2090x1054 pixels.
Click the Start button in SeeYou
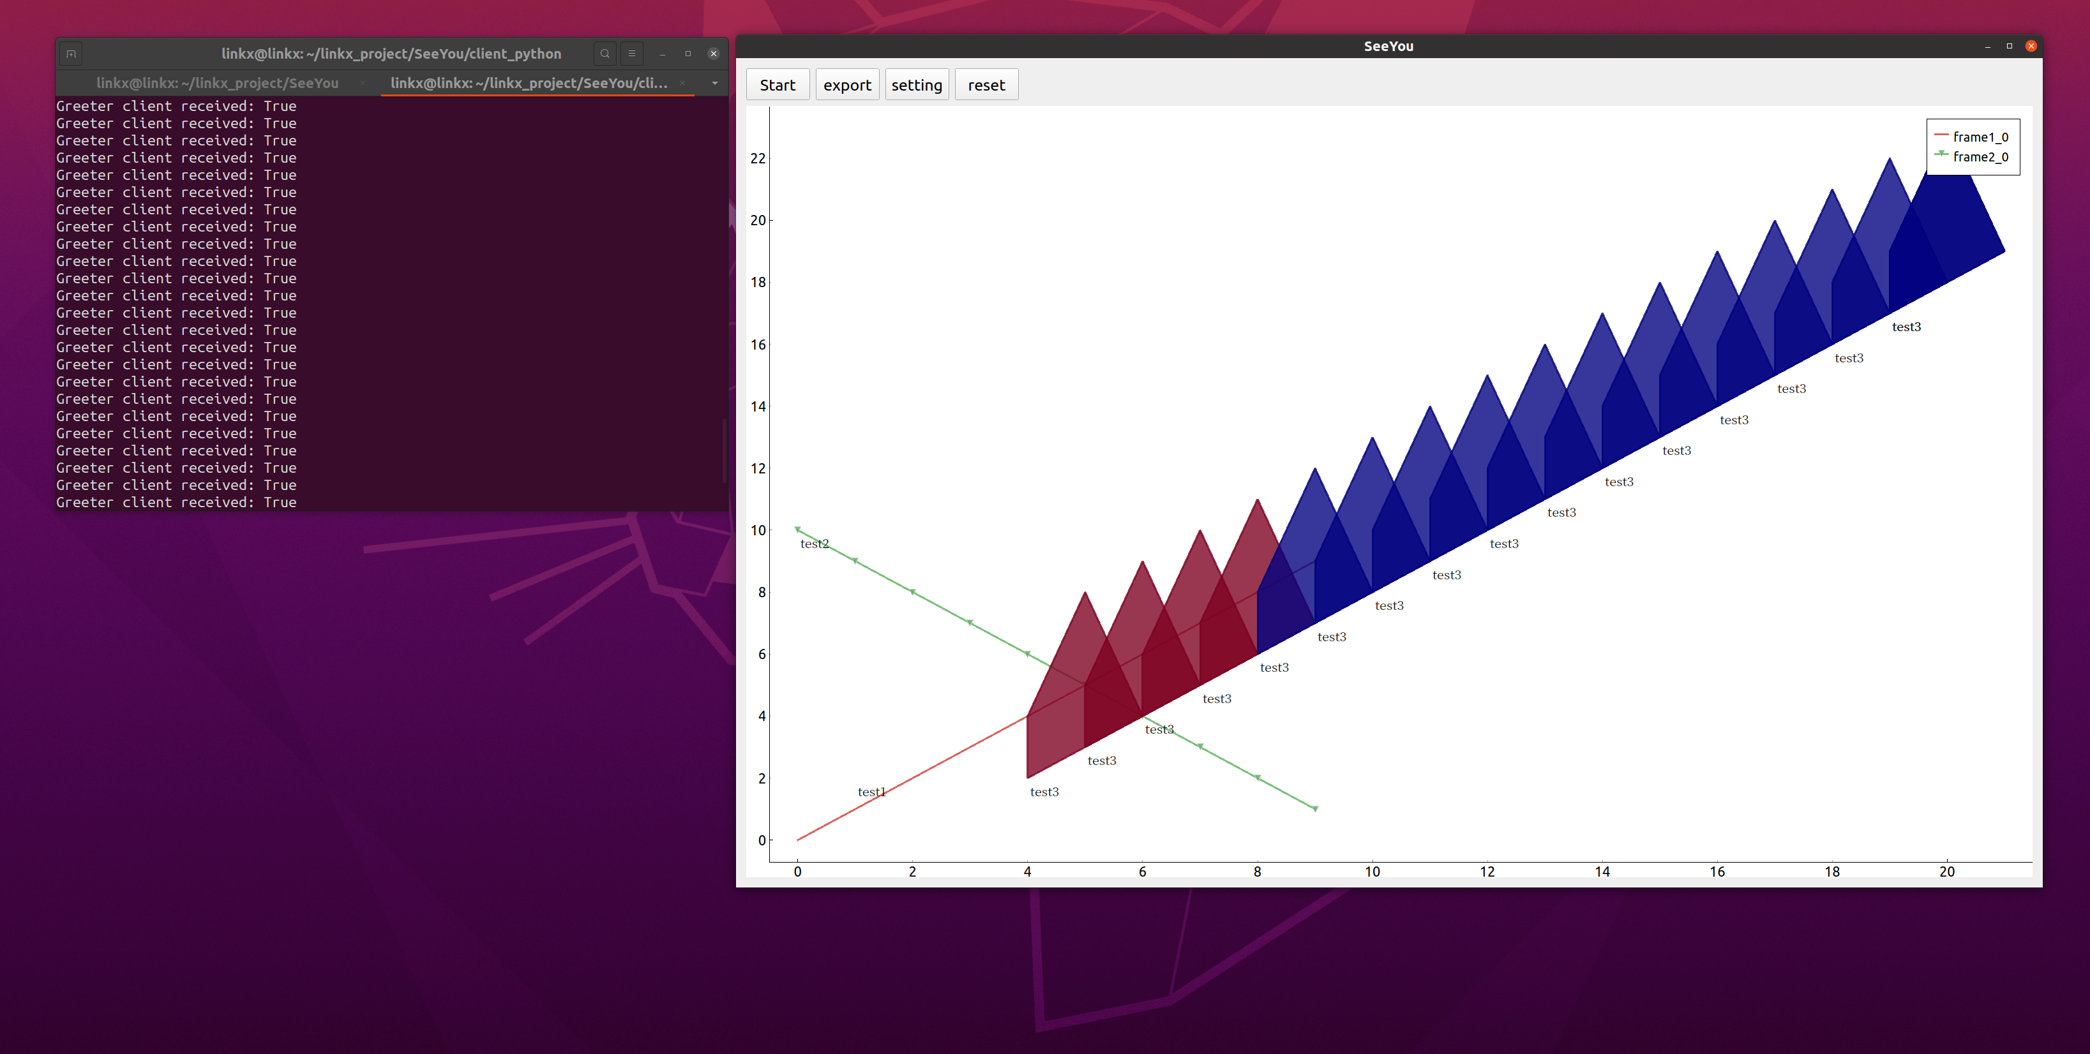778,84
